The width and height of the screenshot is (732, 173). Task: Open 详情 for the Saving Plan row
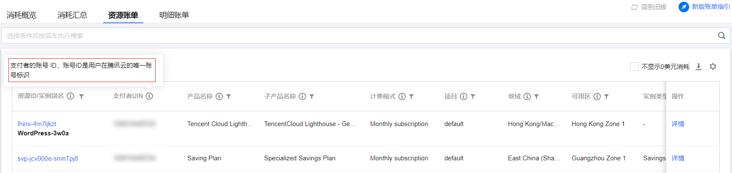(x=678, y=158)
